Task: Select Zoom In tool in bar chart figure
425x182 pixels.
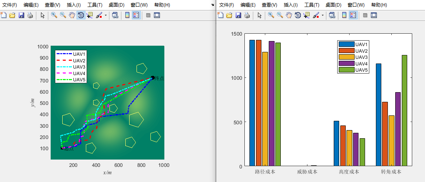Action: (x=271, y=15)
